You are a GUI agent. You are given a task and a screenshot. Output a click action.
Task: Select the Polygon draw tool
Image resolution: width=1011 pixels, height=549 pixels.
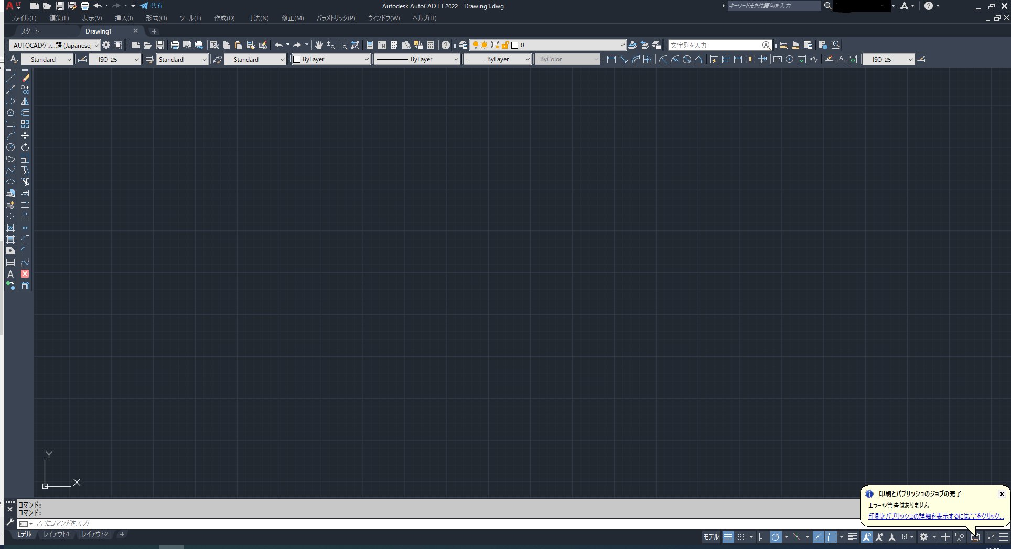click(10, 113)
